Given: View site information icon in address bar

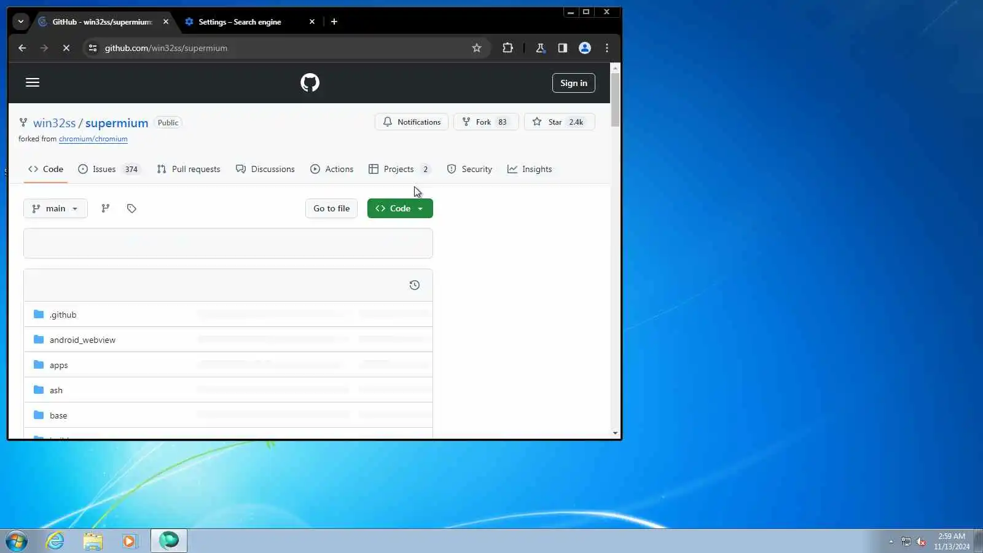Looking at the screenshot, I should point(93,48).
